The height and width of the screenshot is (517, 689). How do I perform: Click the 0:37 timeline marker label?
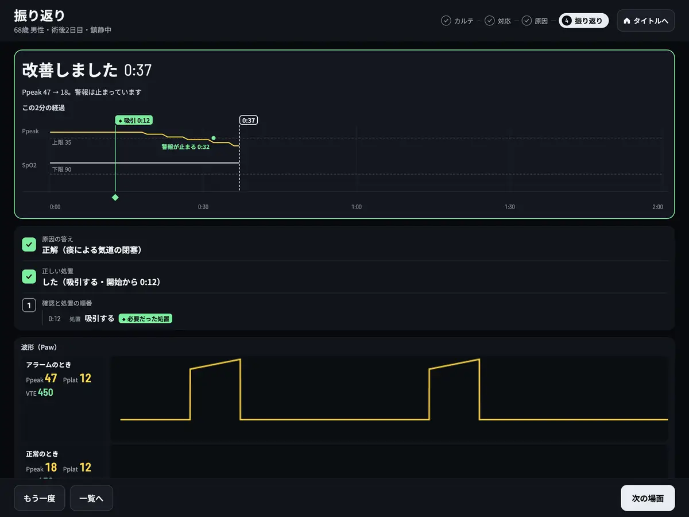(249, 121)
